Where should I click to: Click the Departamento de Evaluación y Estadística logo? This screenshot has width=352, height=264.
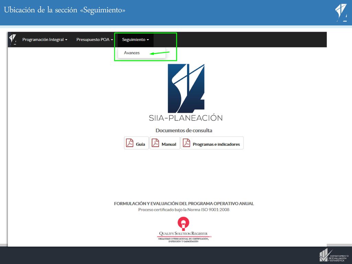334,255
